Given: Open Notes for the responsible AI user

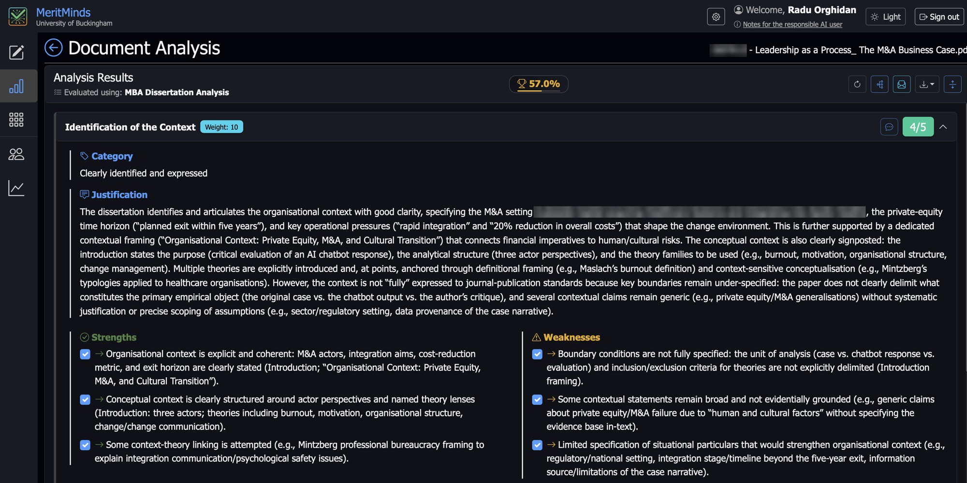Looking at the screenshot, I should pos(792,25).
